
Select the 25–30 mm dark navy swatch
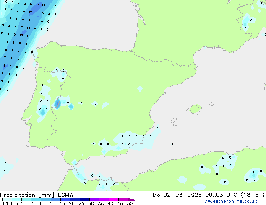click(x=84, y=200)
